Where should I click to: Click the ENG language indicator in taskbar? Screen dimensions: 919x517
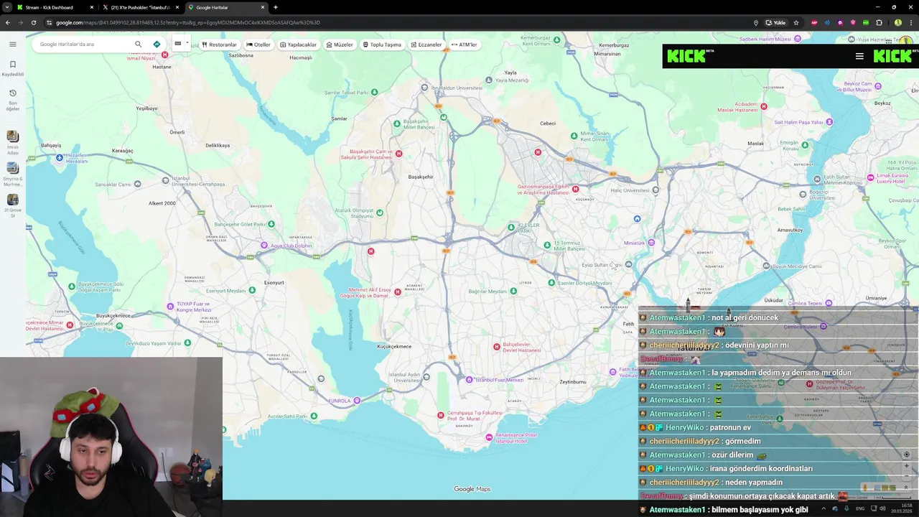(x=860, y=508)
